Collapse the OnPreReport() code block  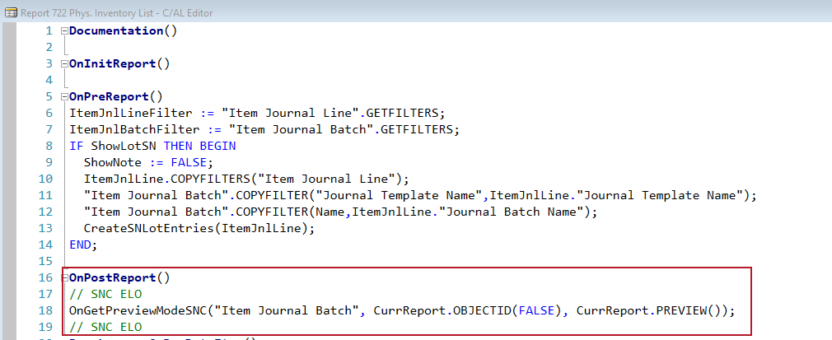click(64, 96)
